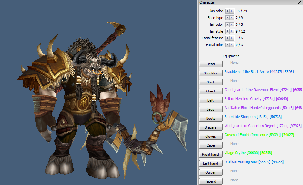Change the Left hand item
Image resolution: width=303 pixels, height=185 pixels.
211,163
